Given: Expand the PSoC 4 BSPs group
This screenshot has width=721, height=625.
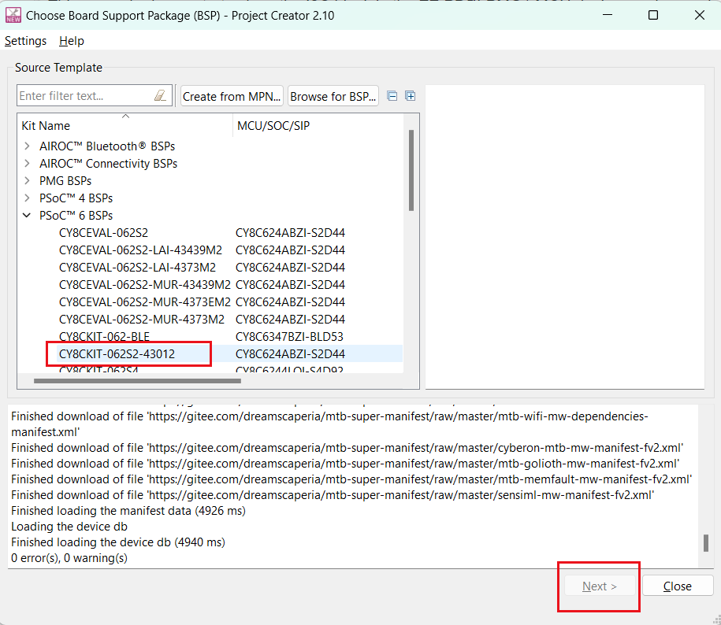Looking at the screenshot, I should point(27,198).
